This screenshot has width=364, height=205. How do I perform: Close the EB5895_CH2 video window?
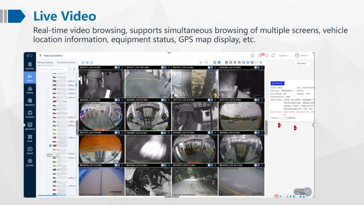point(262,67)
